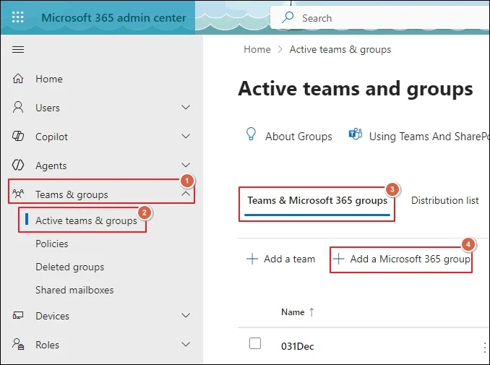Click Home in the breadcrumb

tap(257, 49)
